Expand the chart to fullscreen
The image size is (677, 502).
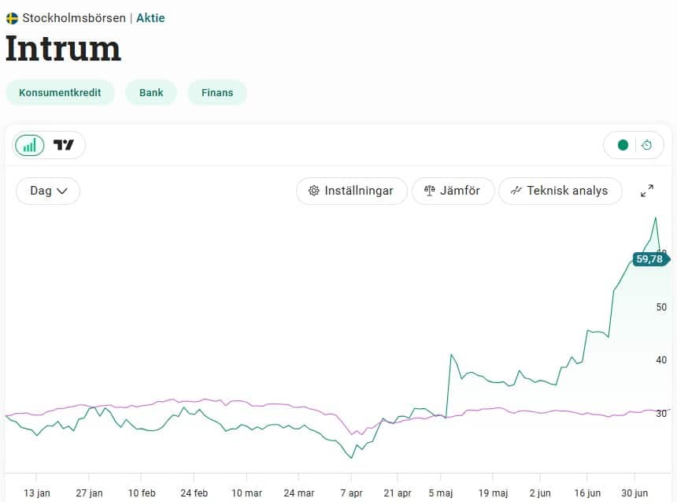click(646, 191)
